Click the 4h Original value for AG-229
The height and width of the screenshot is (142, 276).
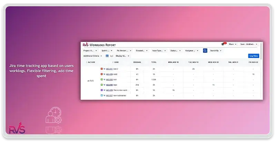tap(137, 74)
